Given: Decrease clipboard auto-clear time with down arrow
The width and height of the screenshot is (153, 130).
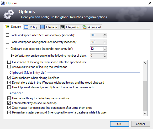Looking at the screenshot, I should tap(105, 50).
